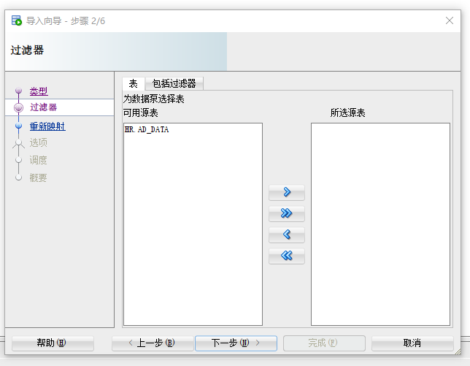
Task: Click the import wizard icon in title bar
Action: [16, 20]
